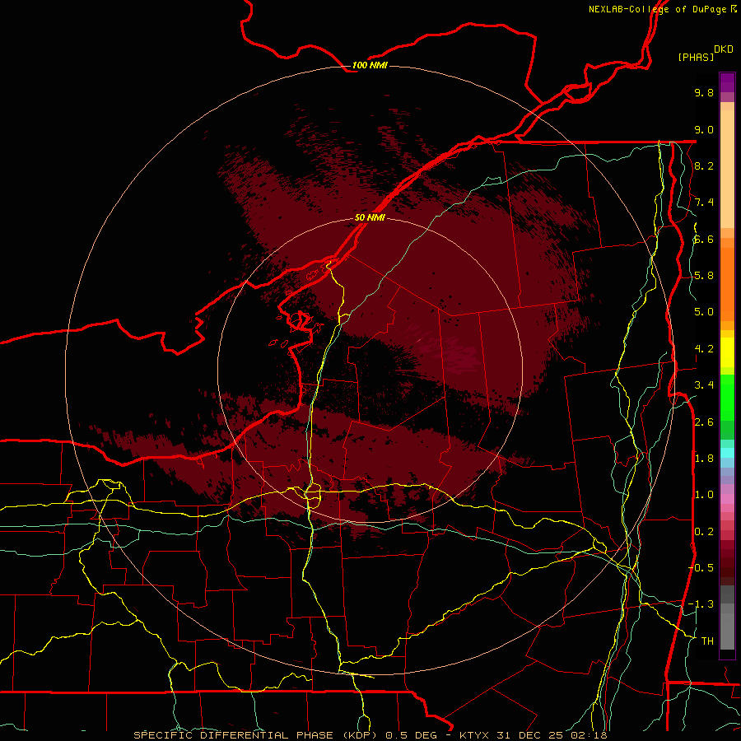741x741 pixels.
Task: Click the cyan band of the color scale
Action: [x=727, y=453]
